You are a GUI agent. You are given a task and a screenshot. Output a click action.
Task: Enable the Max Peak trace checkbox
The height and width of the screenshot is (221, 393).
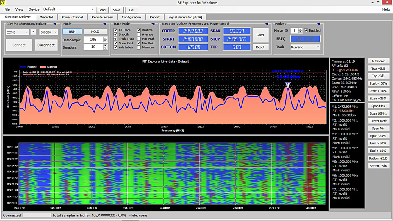pos(139,38)
